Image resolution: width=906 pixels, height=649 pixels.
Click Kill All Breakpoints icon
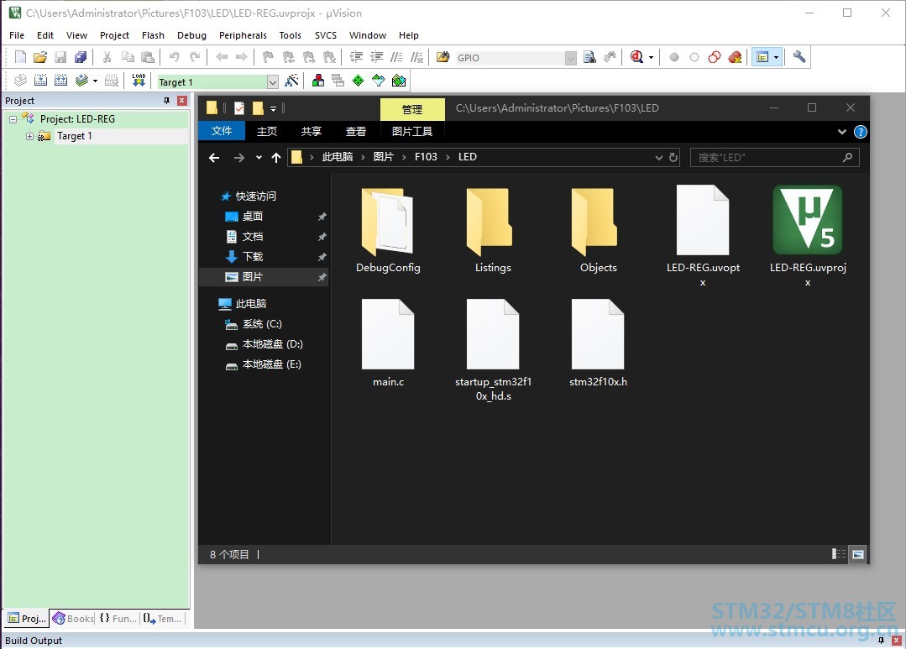coord(735,57)
